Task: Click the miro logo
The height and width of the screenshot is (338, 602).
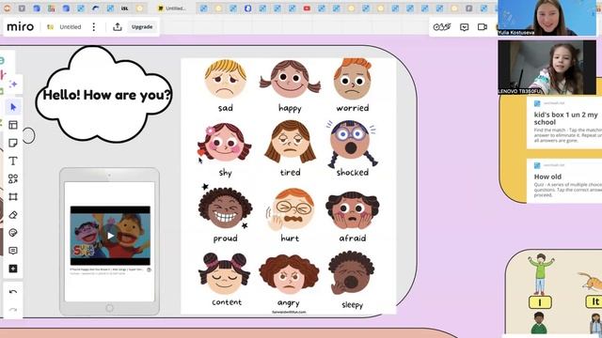Action: pyautogui.click(x=21, y=27)
